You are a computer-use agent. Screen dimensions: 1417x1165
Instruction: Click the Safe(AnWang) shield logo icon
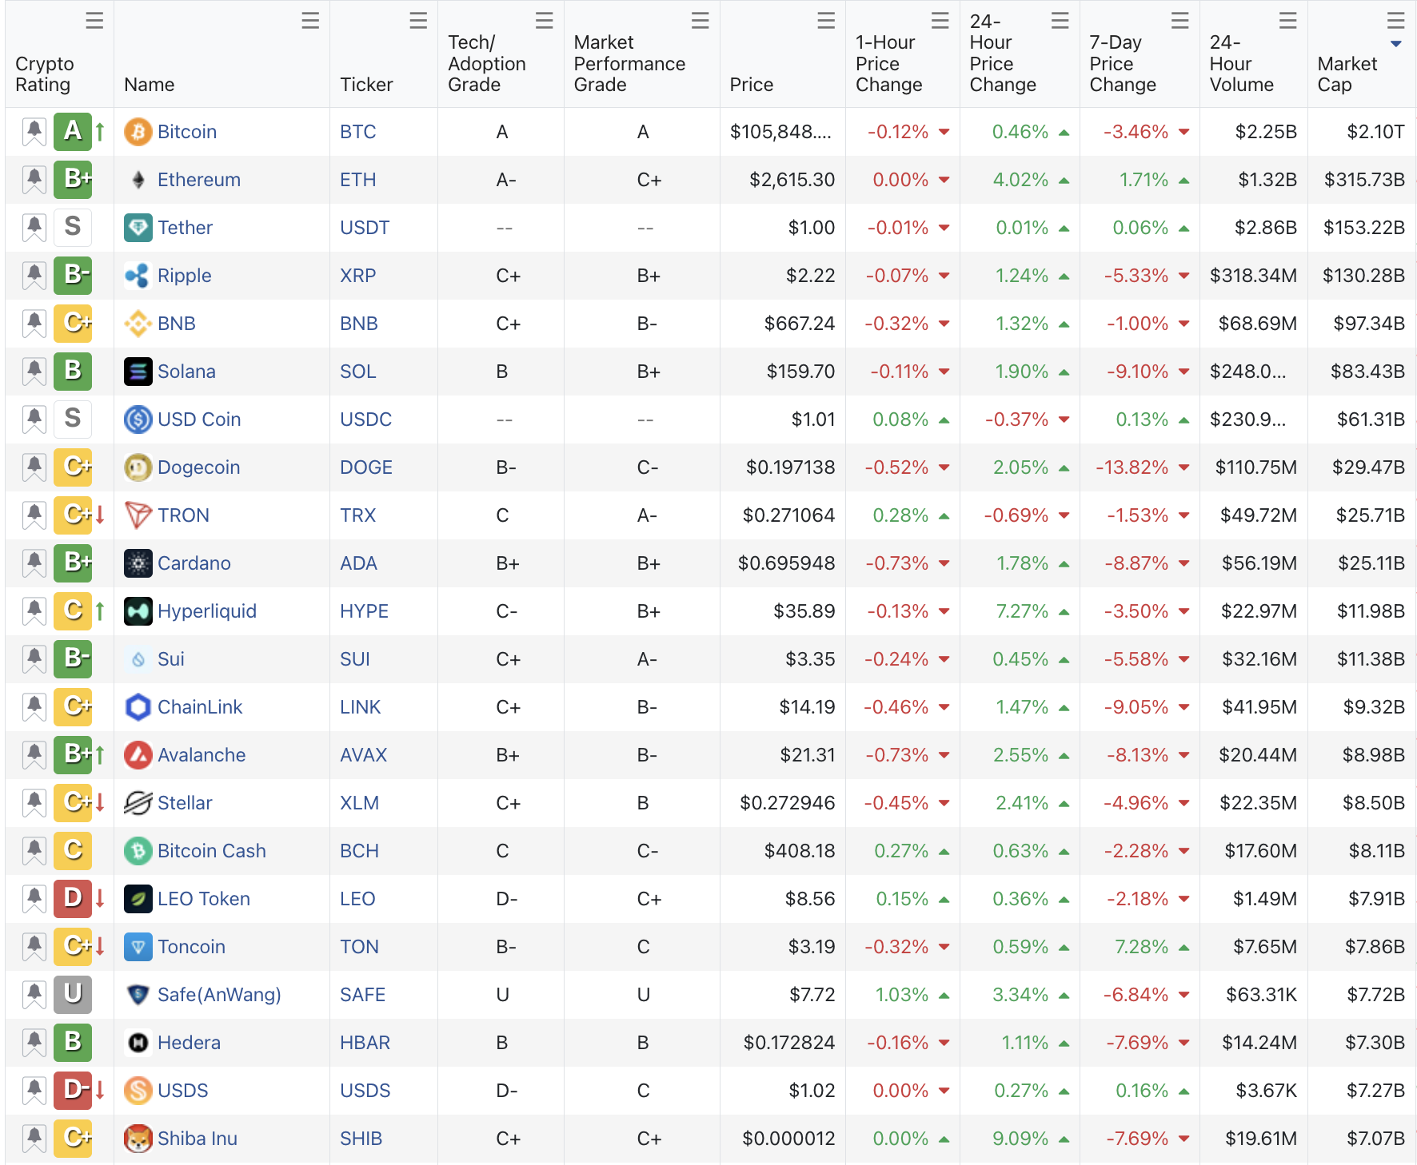[138, 995]
